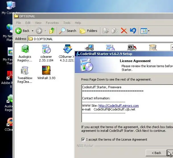Screen dimensions: 173x158
Task: Open the http://CodeStuff.mirrorz.com link
Action: pyautogui.click(x=119, y=106)
